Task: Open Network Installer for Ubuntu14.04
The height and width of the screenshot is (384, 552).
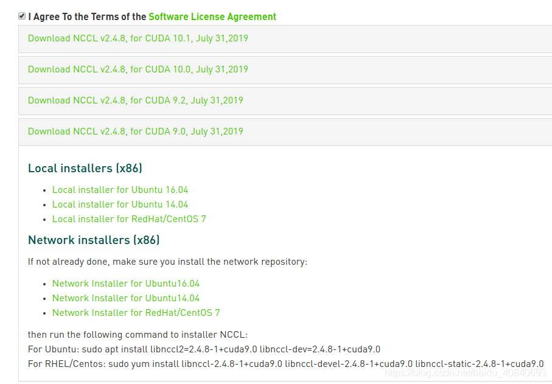Action: tap(126, 298)
